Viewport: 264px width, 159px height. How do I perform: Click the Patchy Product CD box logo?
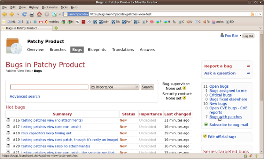click(14, 46)
